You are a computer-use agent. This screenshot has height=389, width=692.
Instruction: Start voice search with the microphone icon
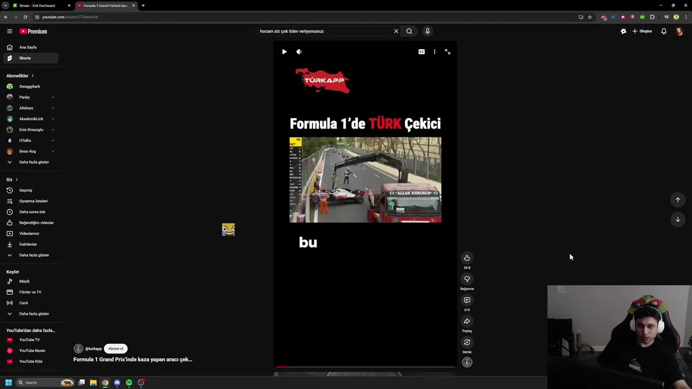[427, 31]
